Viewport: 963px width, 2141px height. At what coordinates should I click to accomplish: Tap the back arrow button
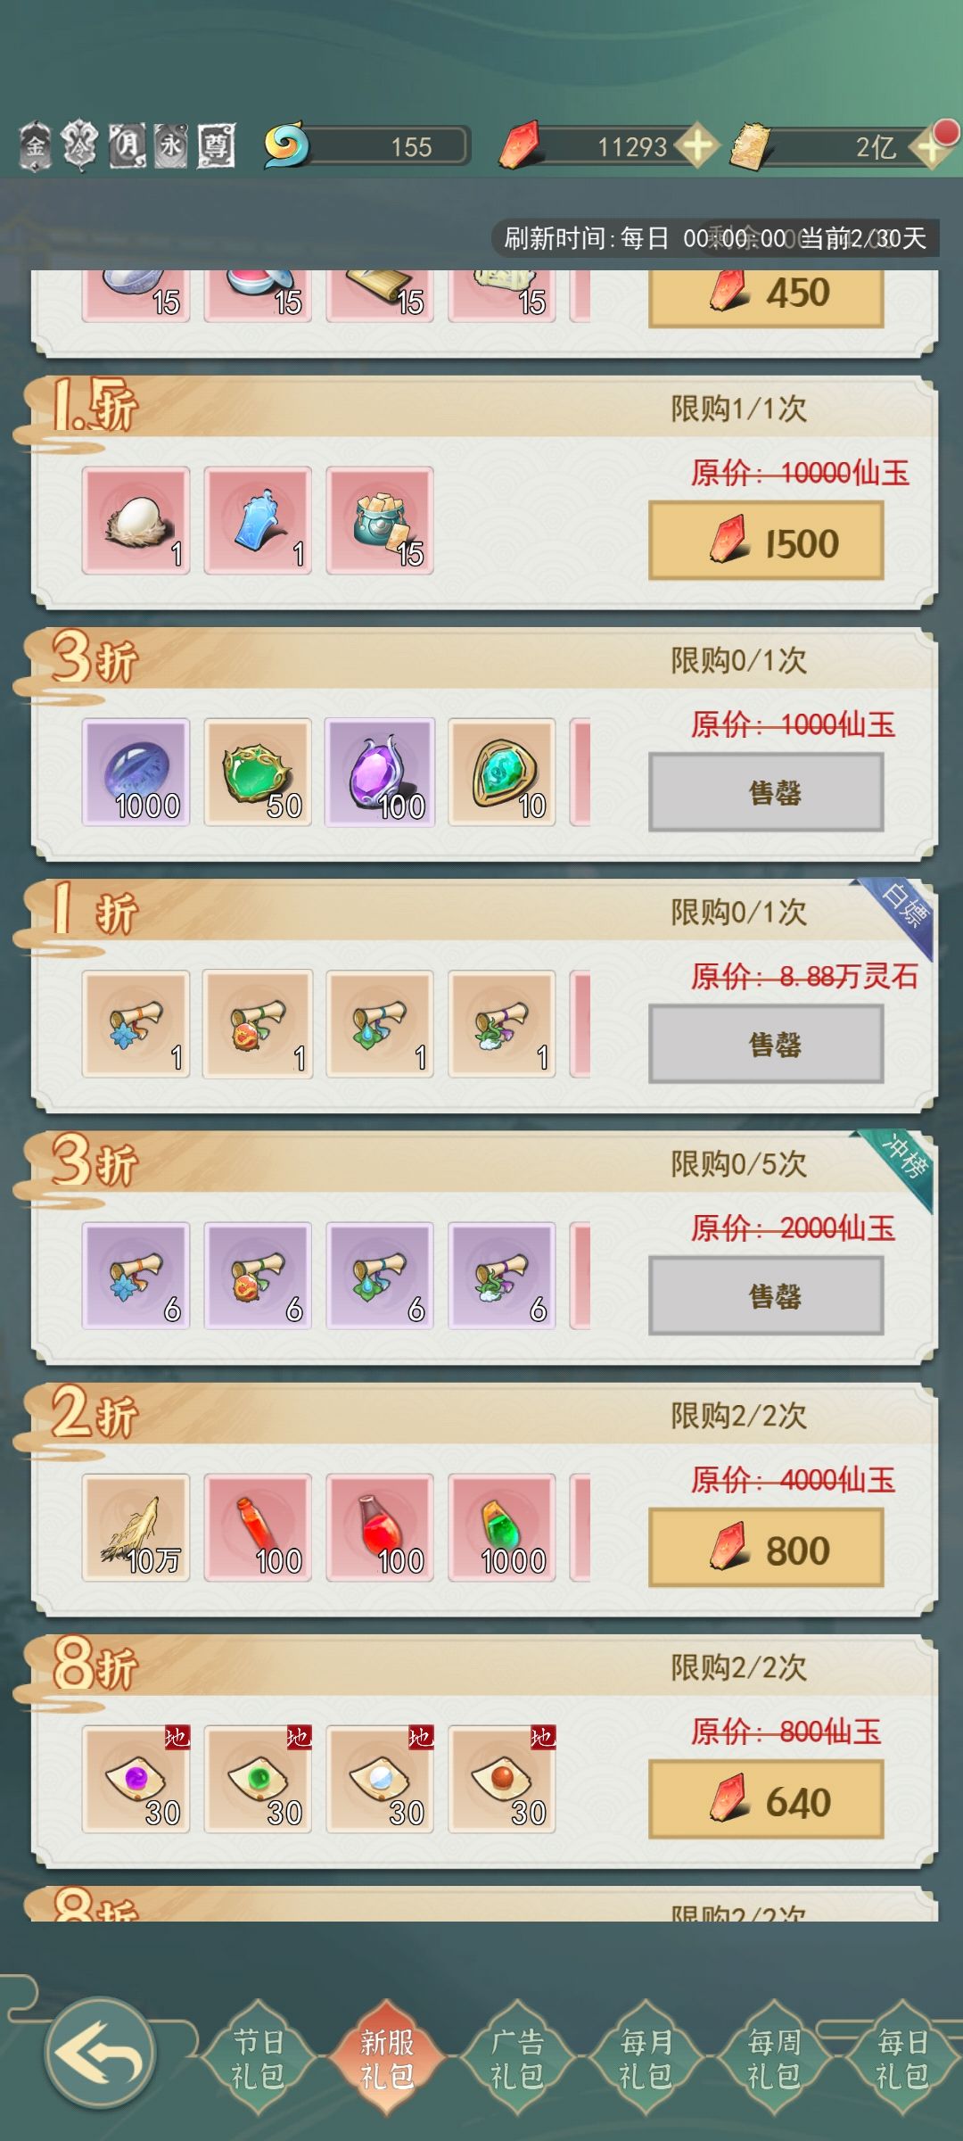(x=100, y=2052)
